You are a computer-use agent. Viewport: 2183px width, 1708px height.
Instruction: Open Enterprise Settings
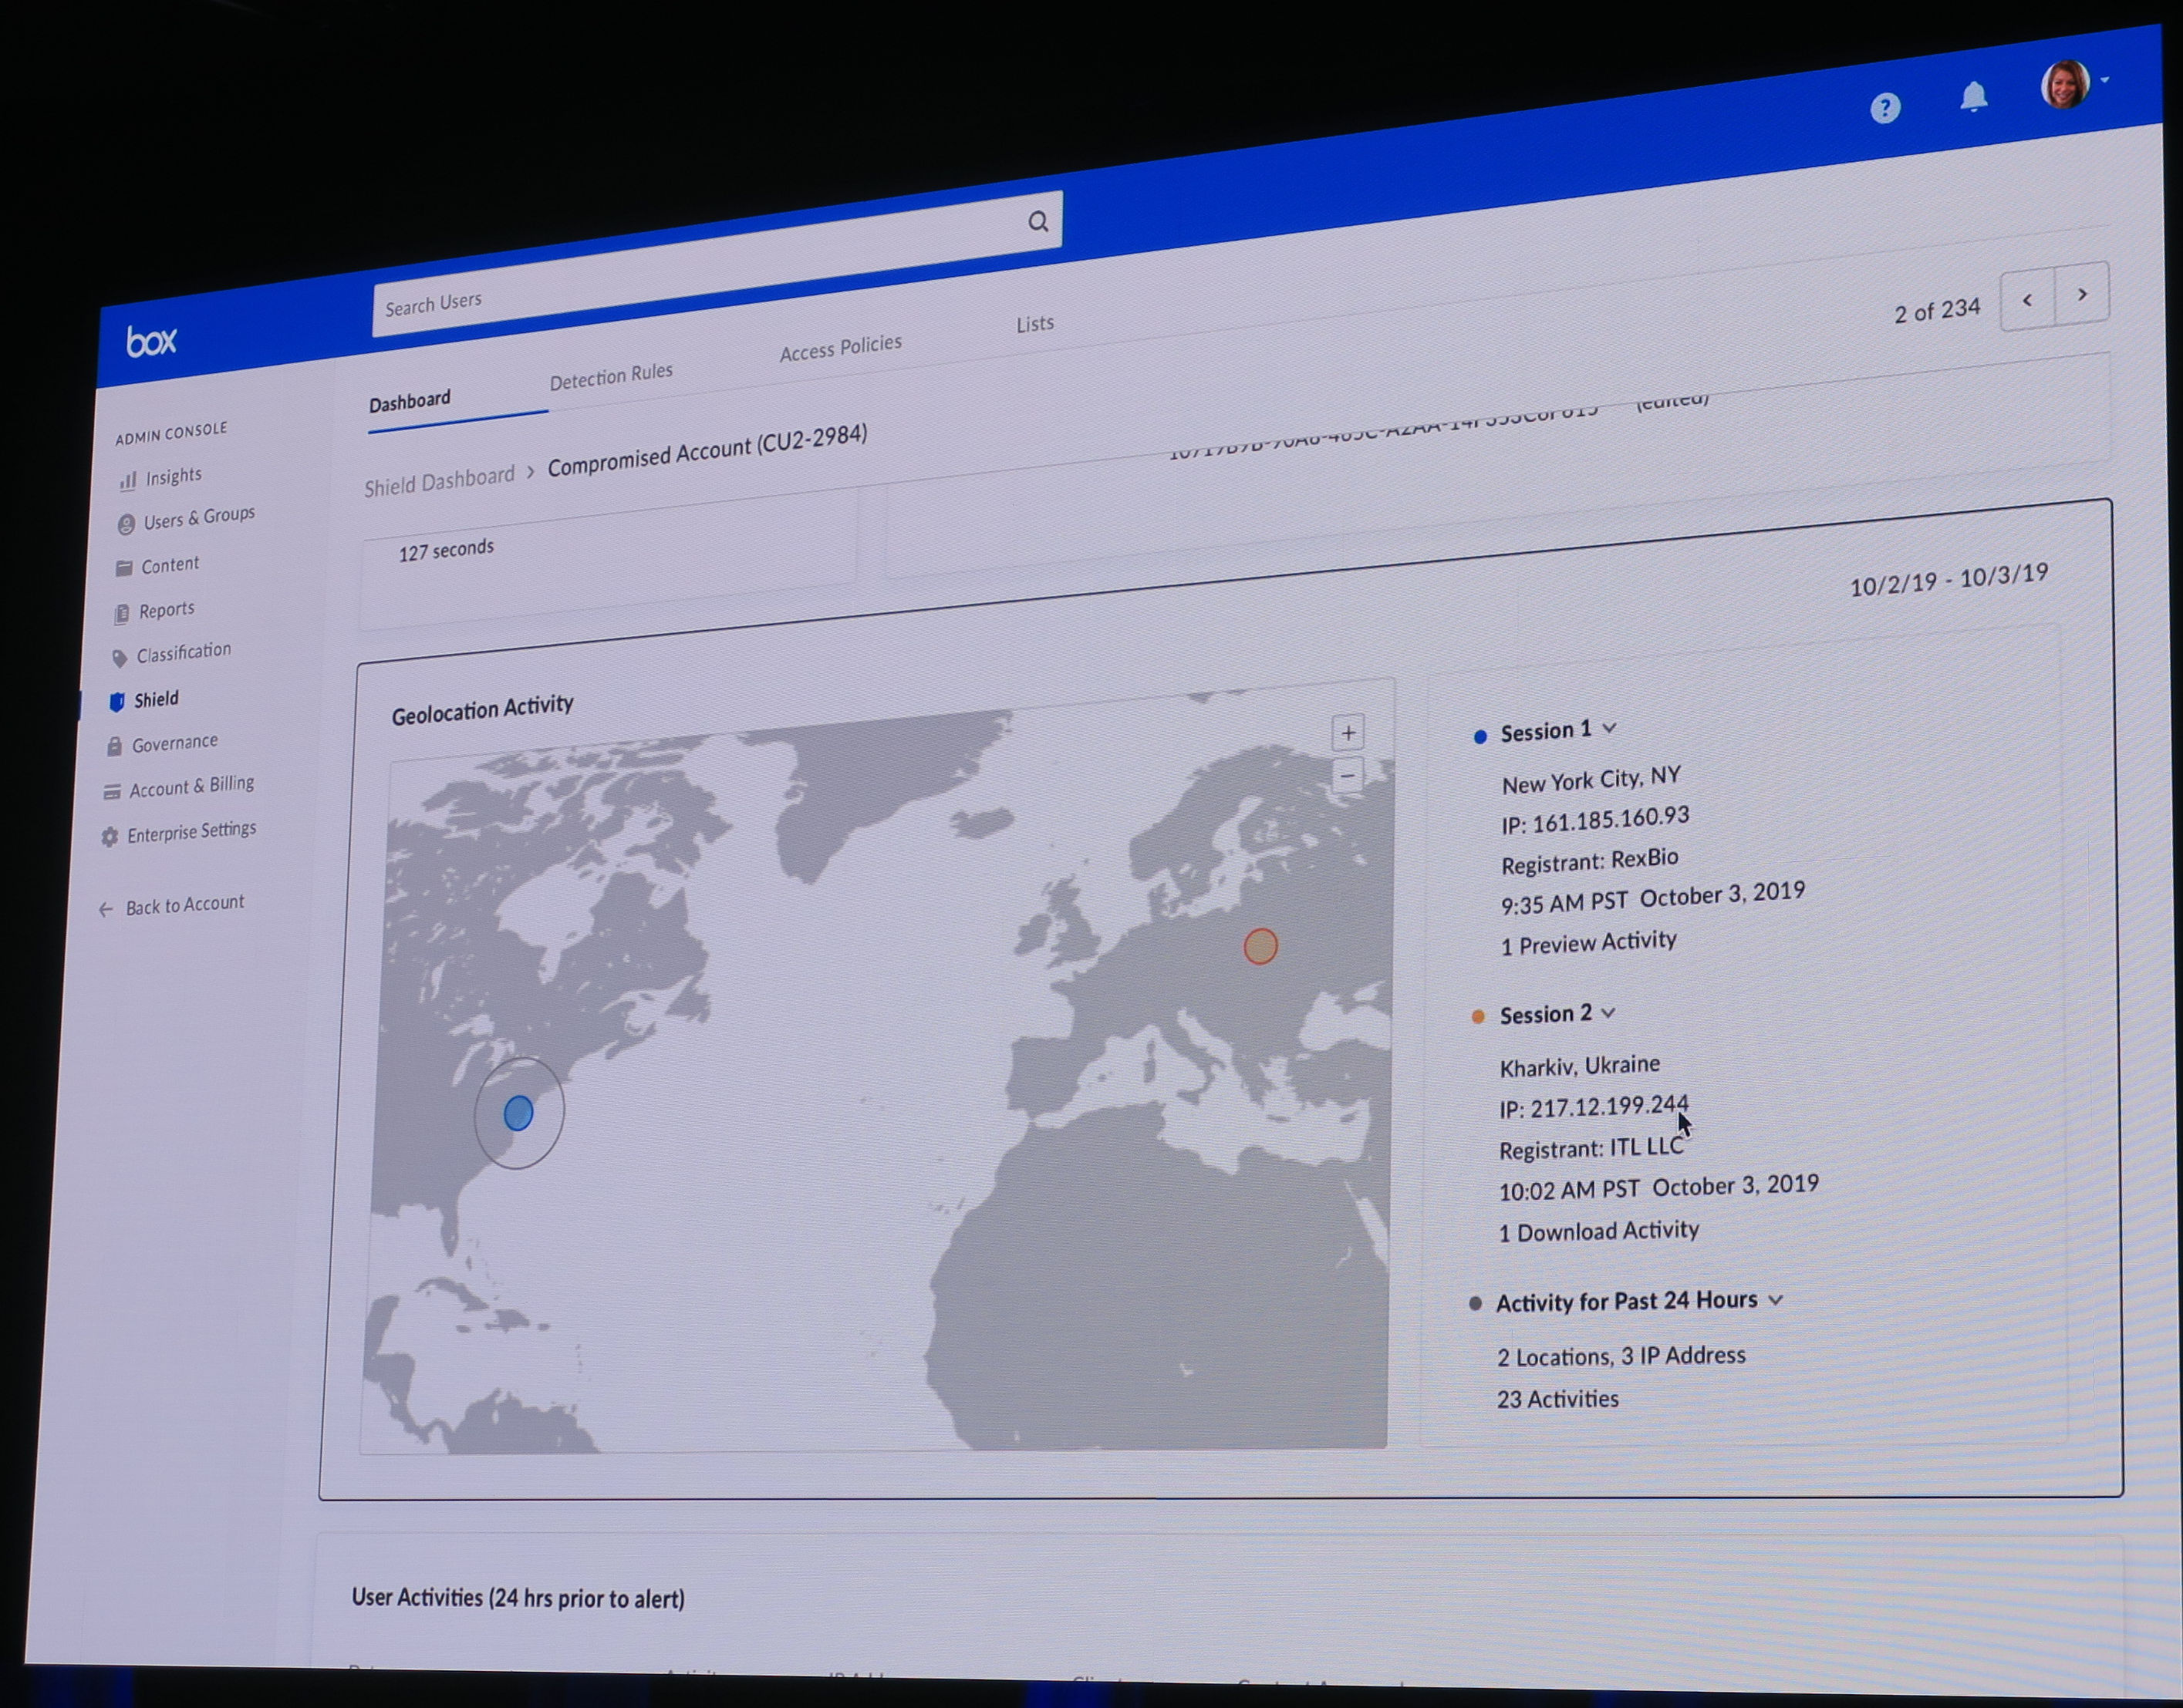[x=192, y=832]
